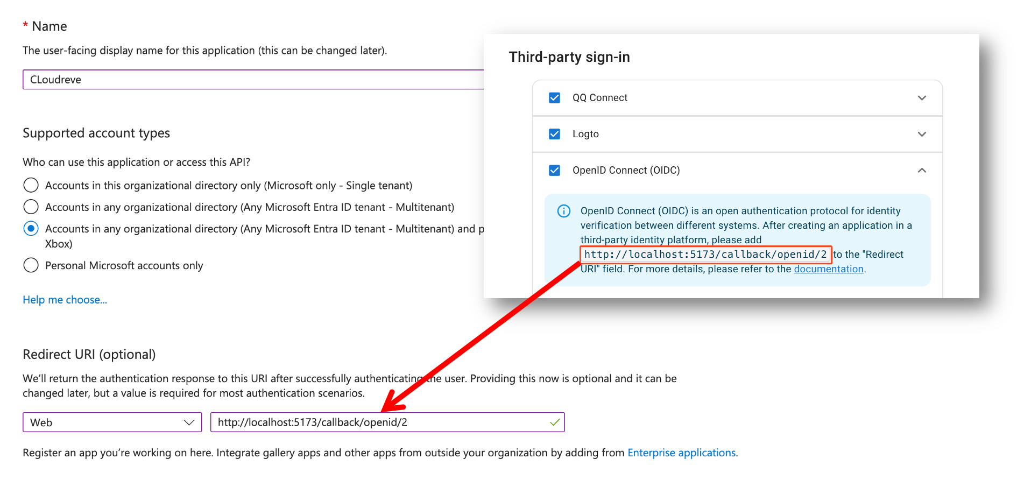The width and height of the screenshot is (1017, 494).
Task: Select 'Accounts in this organizational directory only'
Action: coord(31,185)
